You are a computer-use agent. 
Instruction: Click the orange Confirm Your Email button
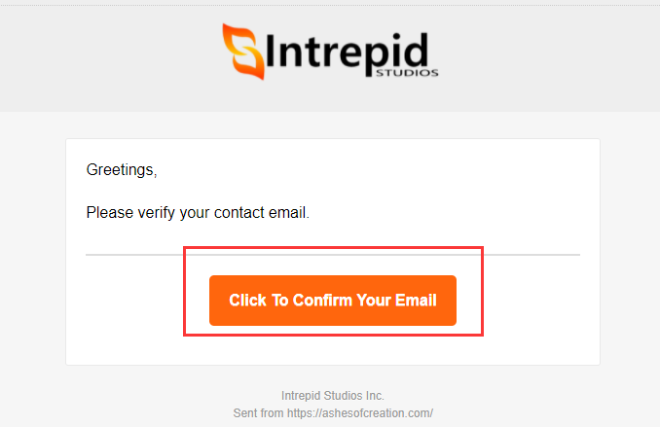(x=333, y=301)
